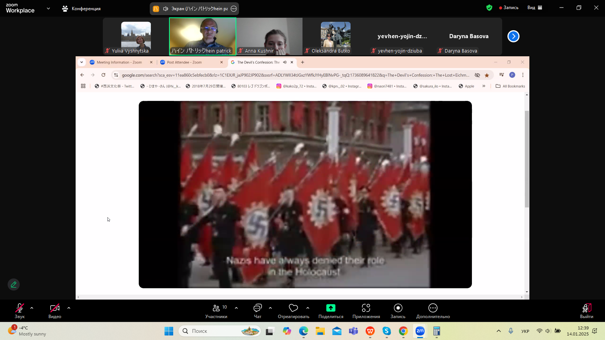
Task: Open Приложения apps icon
Action: pos(366,308)
